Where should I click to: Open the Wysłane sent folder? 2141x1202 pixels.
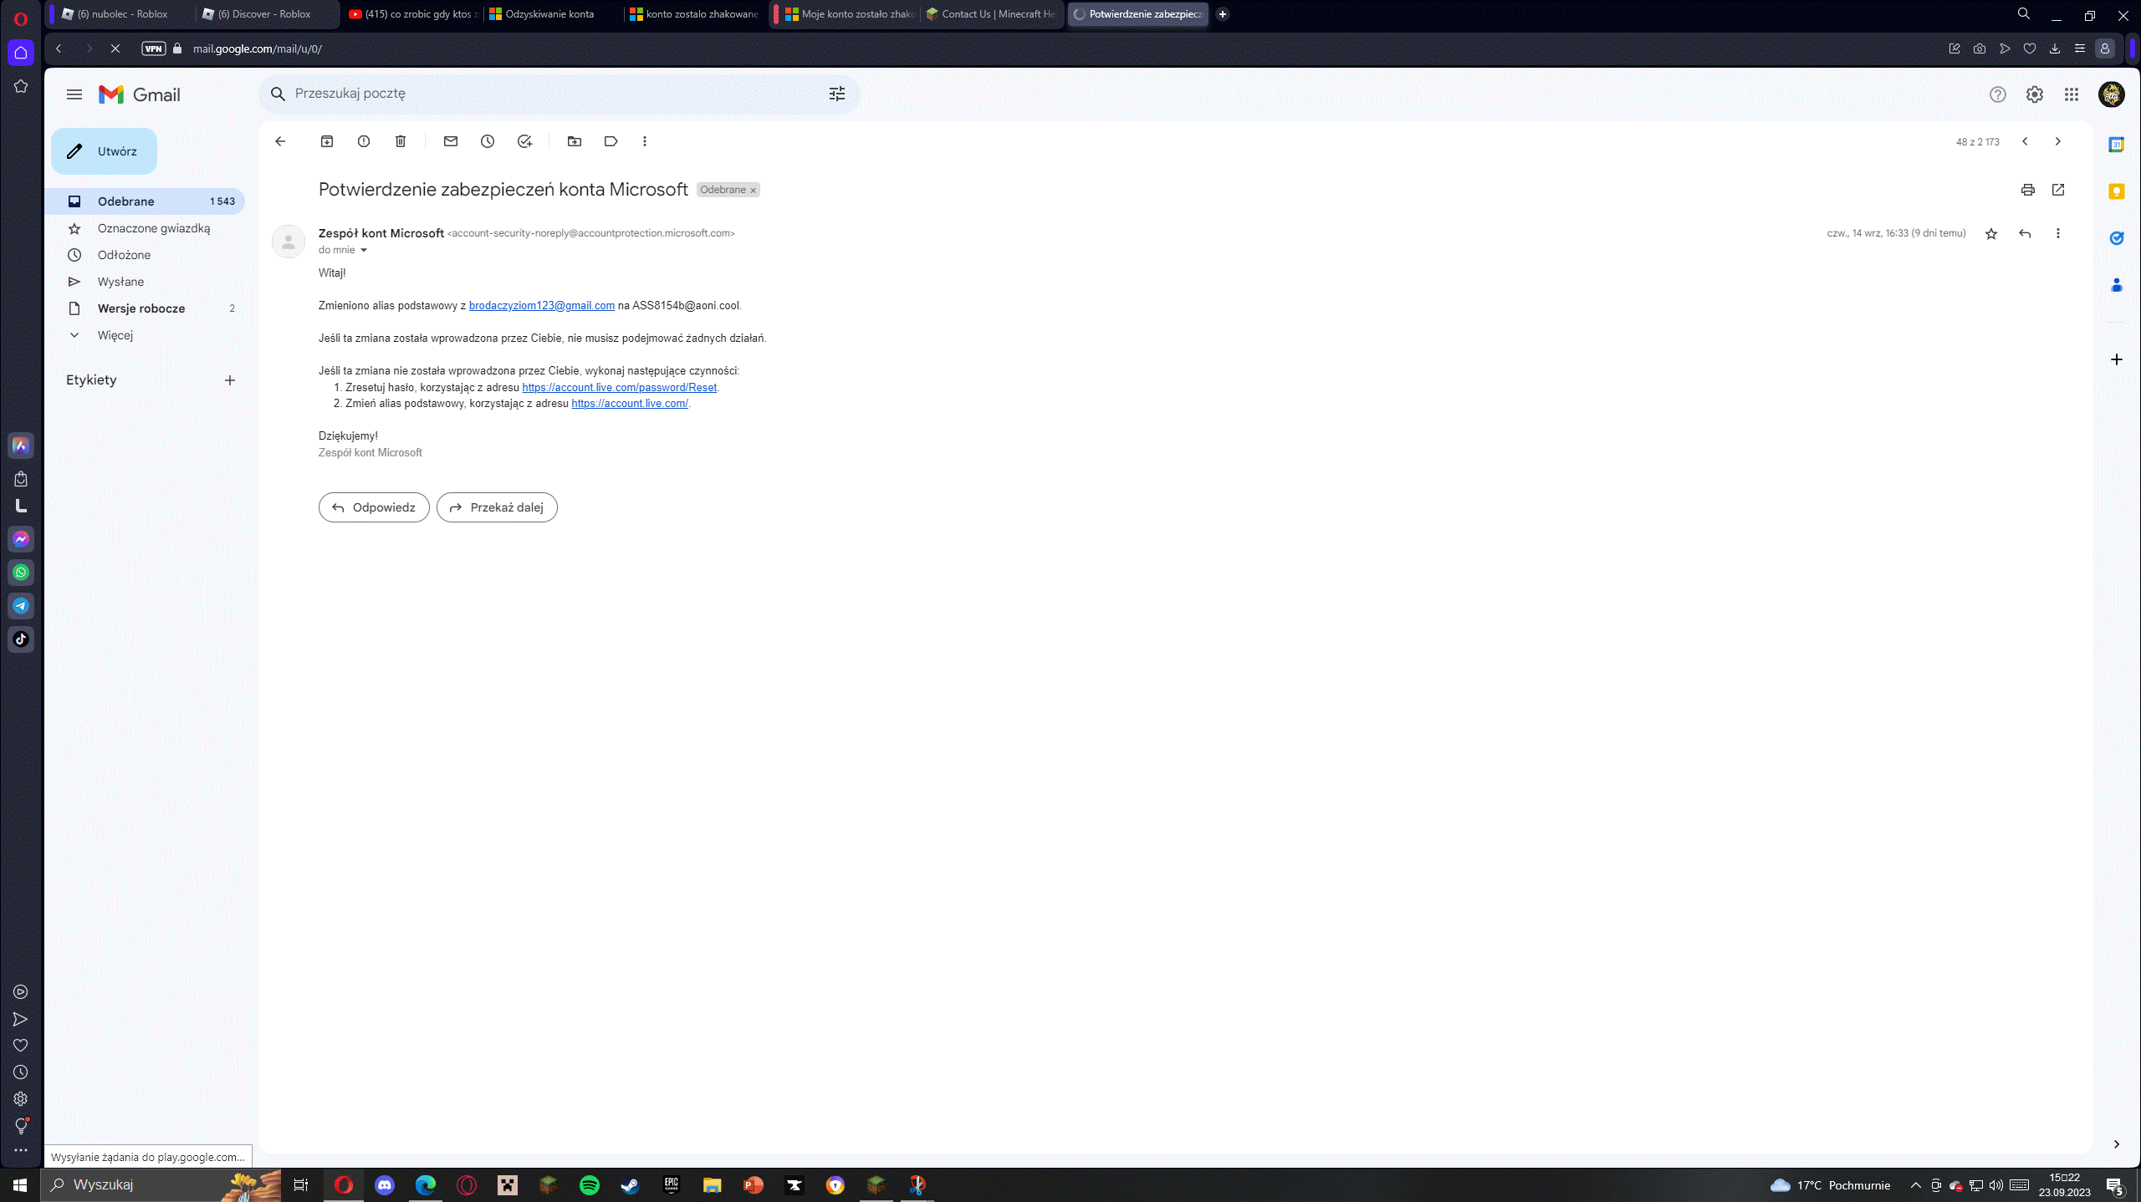(144, 282)
